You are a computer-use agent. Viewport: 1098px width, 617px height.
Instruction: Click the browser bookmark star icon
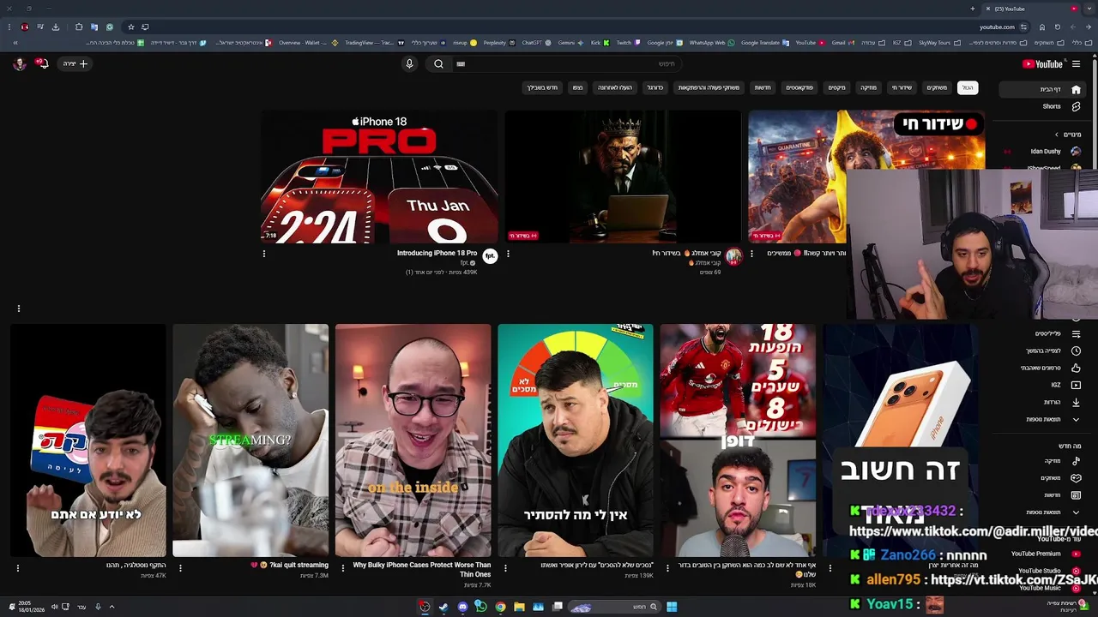[130, 27]
